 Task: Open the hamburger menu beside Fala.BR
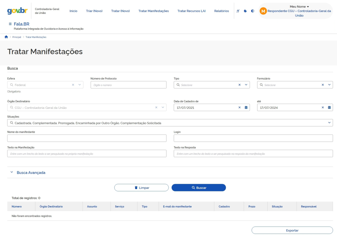tap(10, 24)
